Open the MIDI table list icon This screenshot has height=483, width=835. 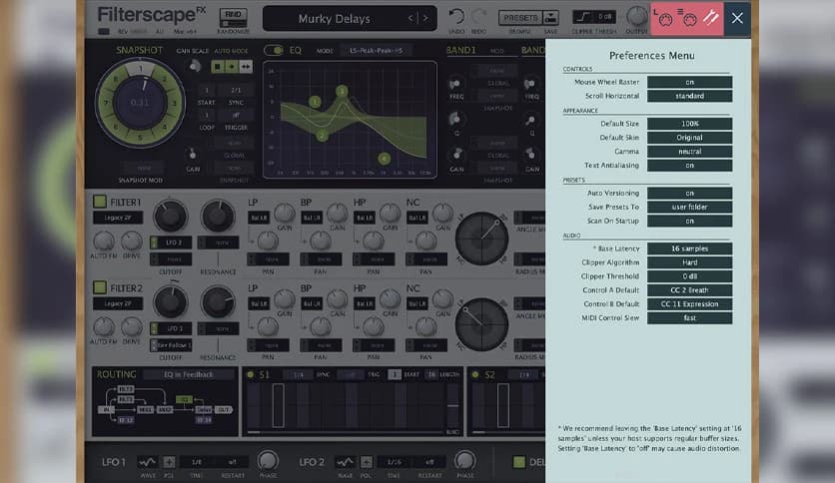point(687,19)
